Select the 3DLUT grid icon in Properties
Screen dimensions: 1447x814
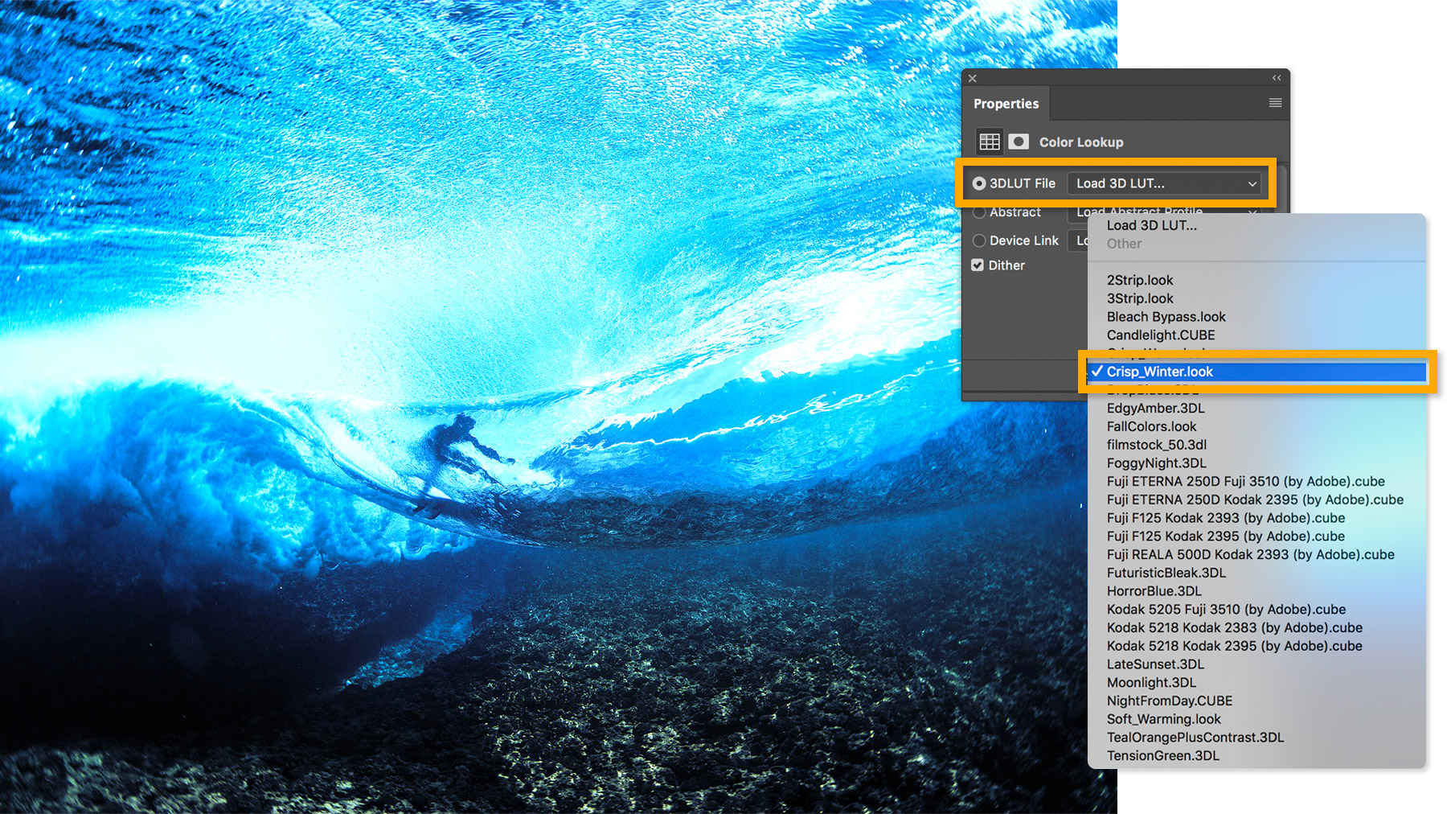[989, 141]
